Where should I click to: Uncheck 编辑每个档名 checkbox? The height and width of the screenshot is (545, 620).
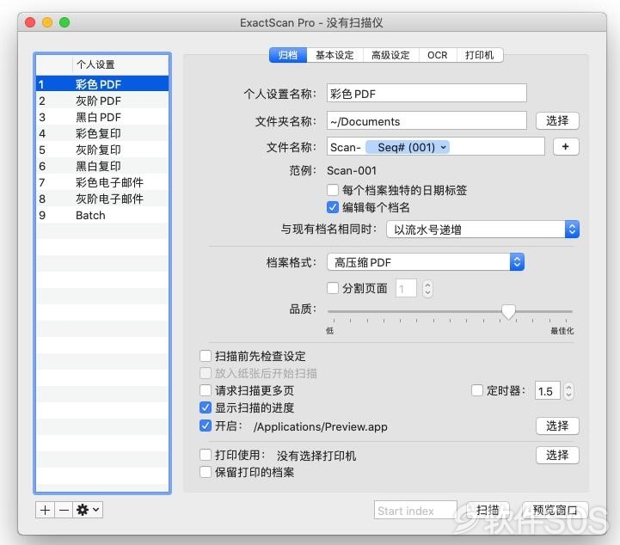pyautogui.click(x=333, y=207)
